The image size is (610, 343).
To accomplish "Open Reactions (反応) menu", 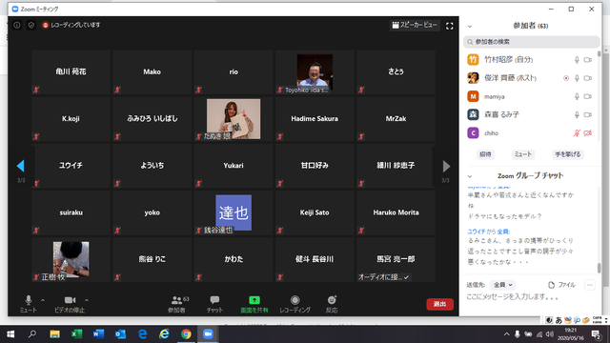I will 332,304.
